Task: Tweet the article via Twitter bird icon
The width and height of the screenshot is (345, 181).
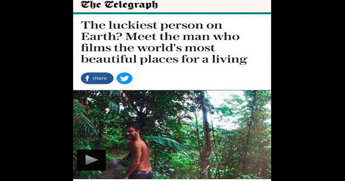Action: pos(125,78)
